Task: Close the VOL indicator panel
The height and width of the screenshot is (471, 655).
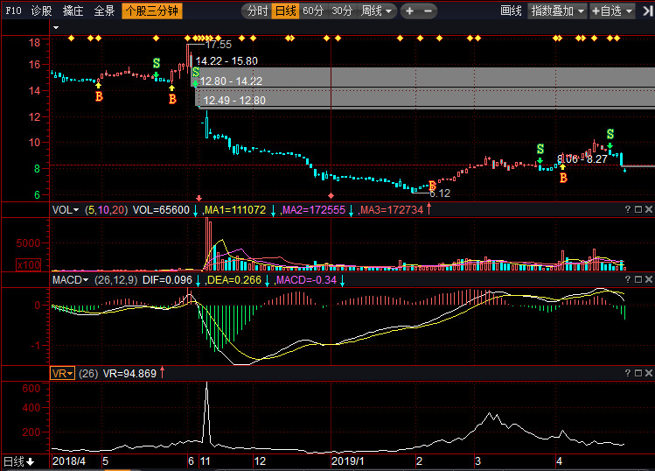Action: click(648, 210)
